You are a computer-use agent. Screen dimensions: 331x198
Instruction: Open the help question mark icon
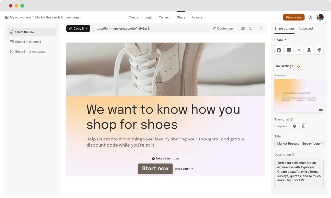310,17
